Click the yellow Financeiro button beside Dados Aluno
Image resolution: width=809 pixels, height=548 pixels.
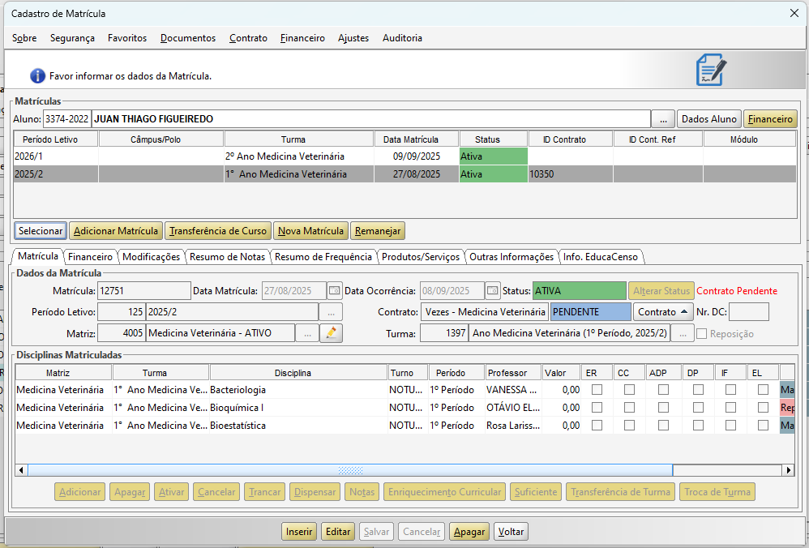click(770, 118)
